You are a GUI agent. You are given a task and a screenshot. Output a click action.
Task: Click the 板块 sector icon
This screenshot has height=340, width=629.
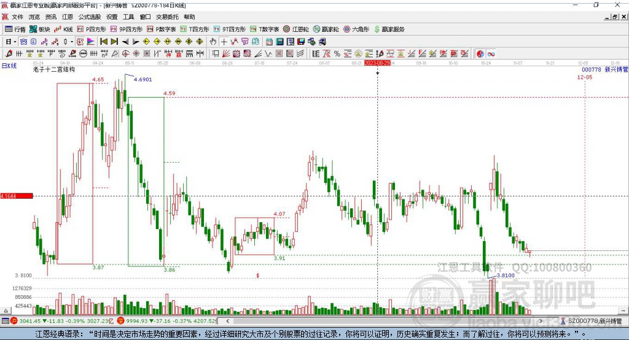pos(40,29)
